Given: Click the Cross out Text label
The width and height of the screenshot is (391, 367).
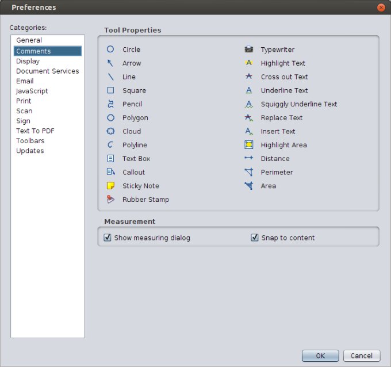Looking at the screenshot, I should click(284, 77).
